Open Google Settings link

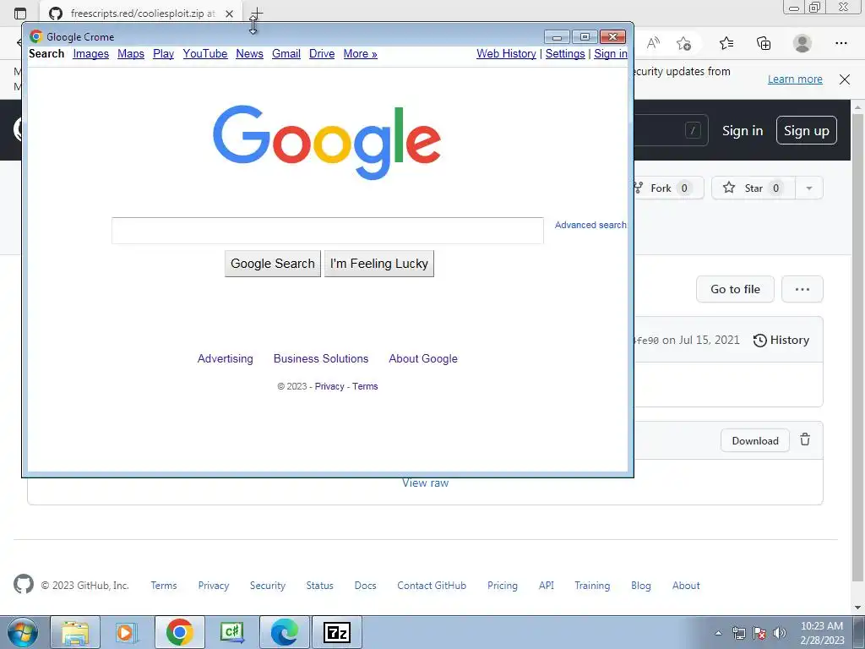point(565,53)
